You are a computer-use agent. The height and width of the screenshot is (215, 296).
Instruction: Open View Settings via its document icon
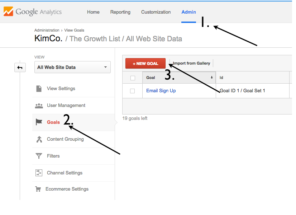pos(39,89)
